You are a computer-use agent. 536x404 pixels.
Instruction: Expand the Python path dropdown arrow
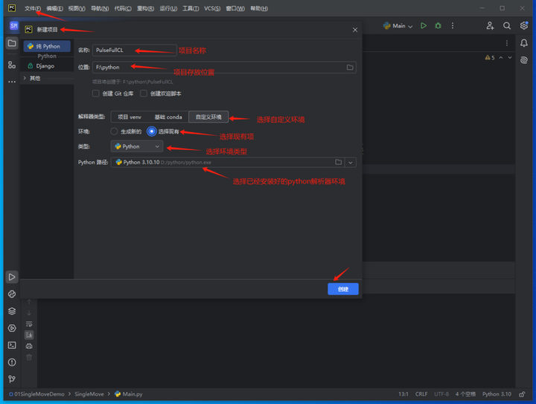tap(351, 163)
